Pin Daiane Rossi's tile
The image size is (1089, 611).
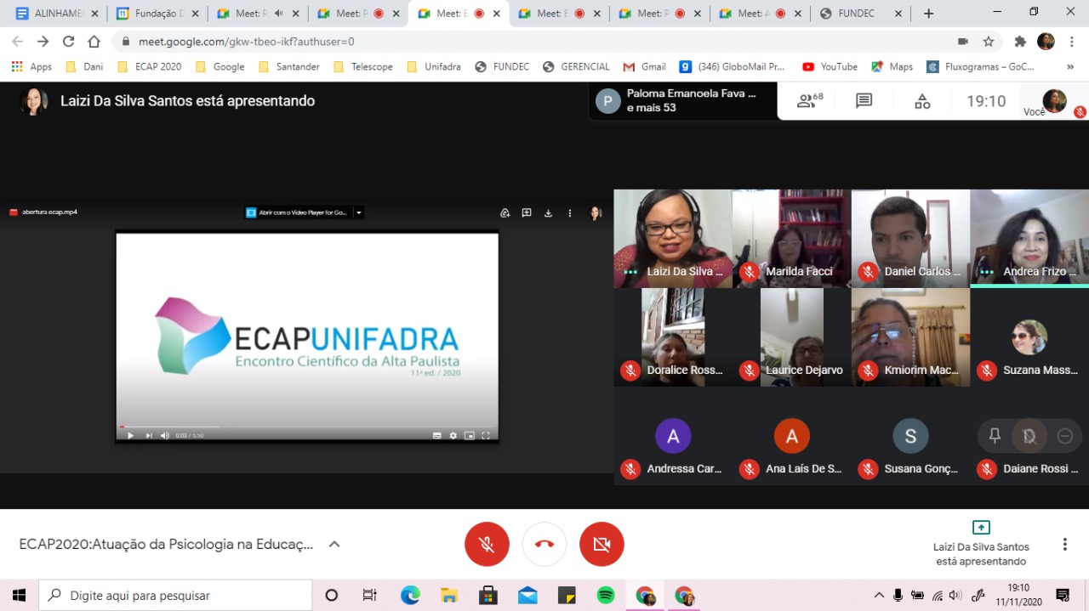(x=995, y=436)
